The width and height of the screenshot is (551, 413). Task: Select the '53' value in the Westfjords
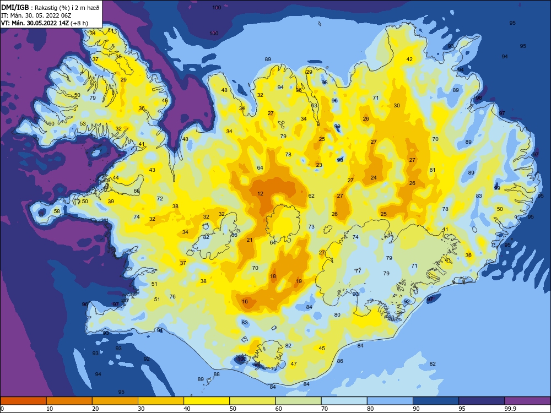point(83,123)
